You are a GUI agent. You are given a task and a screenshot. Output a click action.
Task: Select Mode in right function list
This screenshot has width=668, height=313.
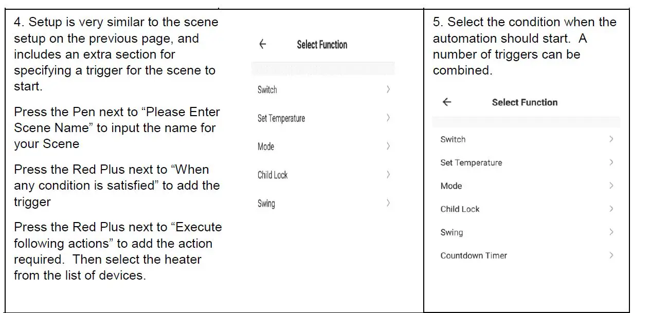[451, 186]
